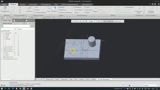The image size is (160, 90).
Task: Expand the Вытягивание 2 feature node
Action: point(2,51)
